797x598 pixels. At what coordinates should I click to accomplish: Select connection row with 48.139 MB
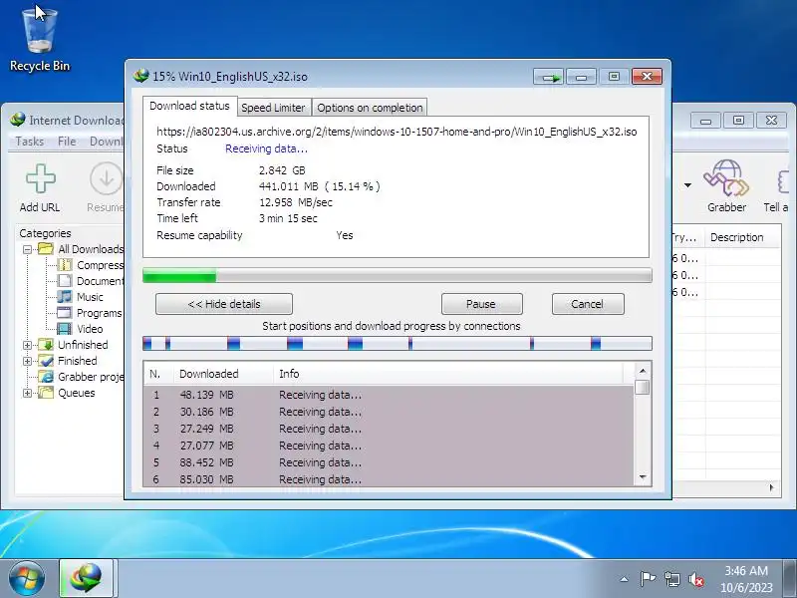click(x=389, y=395)
